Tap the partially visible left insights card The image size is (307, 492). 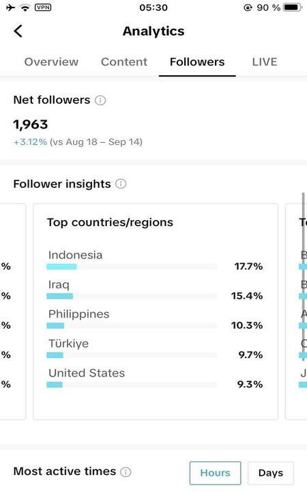pyautogui.click(x=12, y=312)
